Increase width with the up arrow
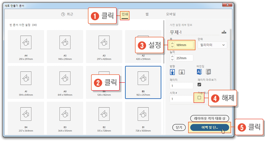265x141 pixels. (172, 43)
